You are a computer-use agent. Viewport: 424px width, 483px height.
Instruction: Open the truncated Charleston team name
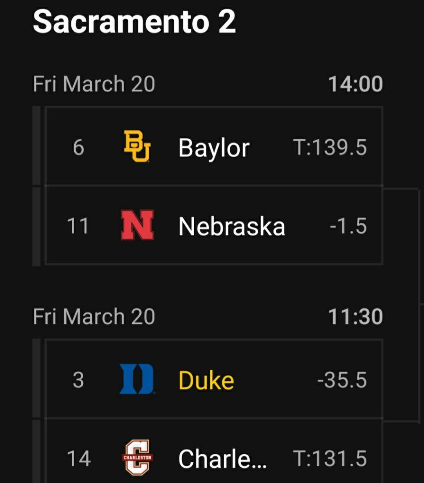click(x=222, y=458)
